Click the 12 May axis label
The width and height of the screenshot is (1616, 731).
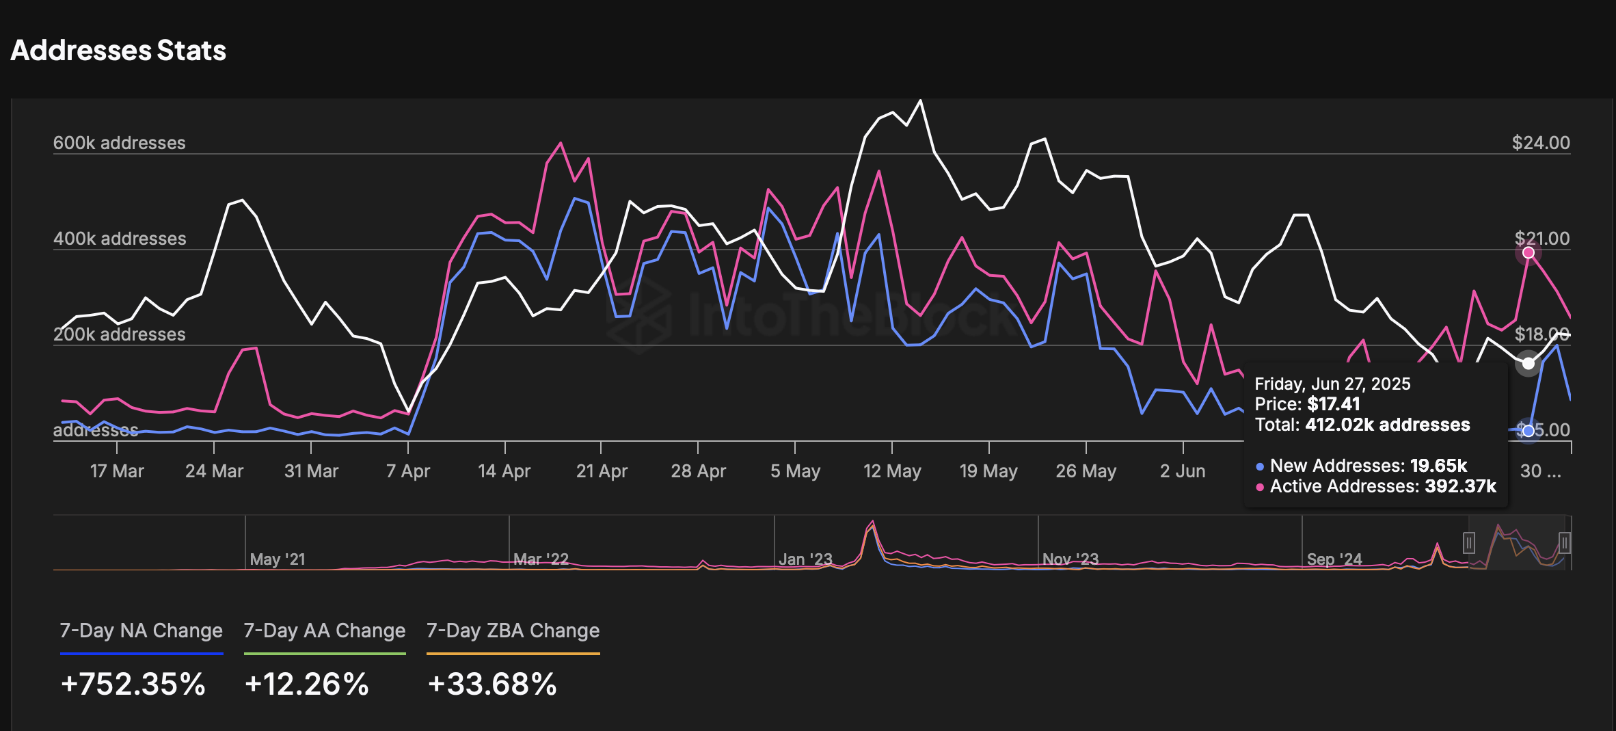(892, 471)
